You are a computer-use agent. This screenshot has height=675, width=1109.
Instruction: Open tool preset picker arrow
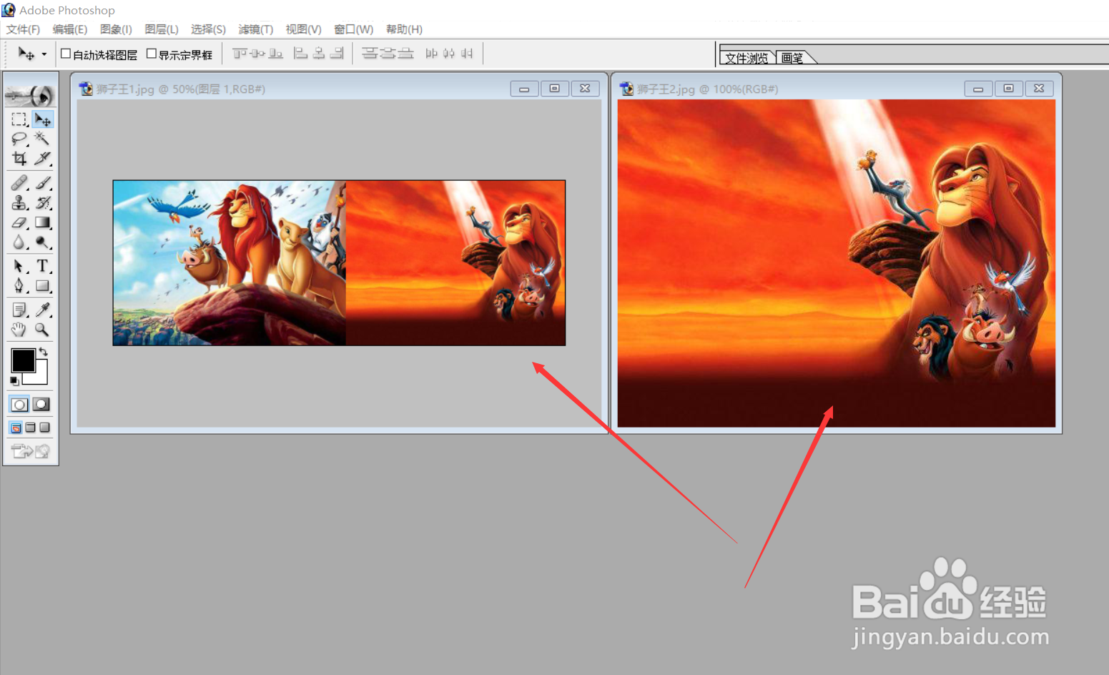tap(44, 54)
